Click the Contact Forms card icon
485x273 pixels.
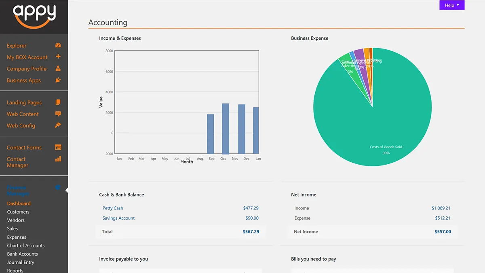[x=58, y=148]
